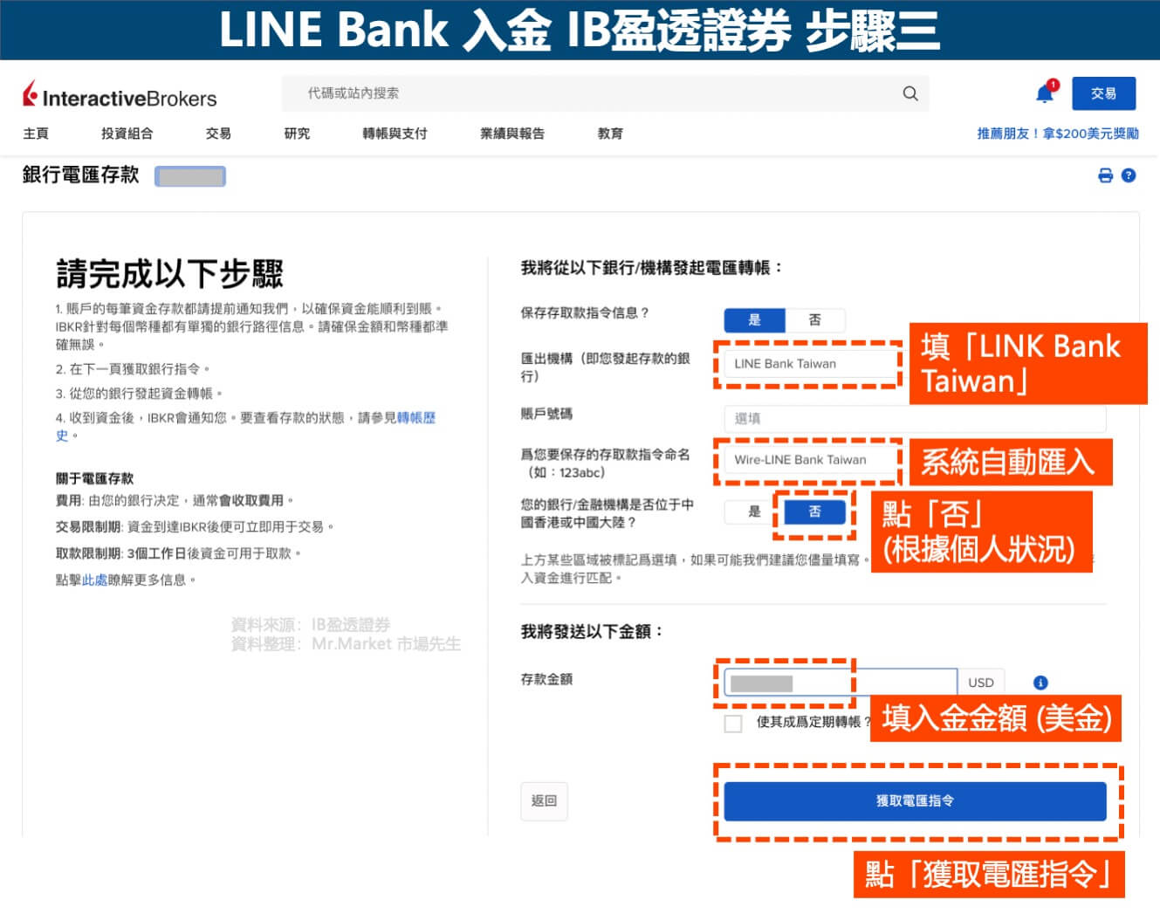The width and height of the screenshot is (1160, 913).
Task: Open the 轉帳歷史 link
Action: [416, 418]
